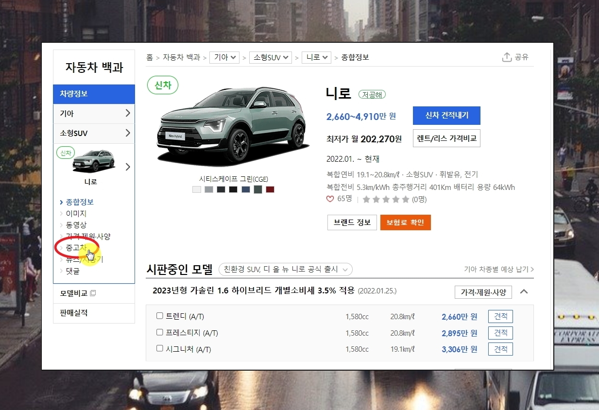Screen dimensions: 599x410
Task: Click the 보험료 확인 button
Action: 406,222
